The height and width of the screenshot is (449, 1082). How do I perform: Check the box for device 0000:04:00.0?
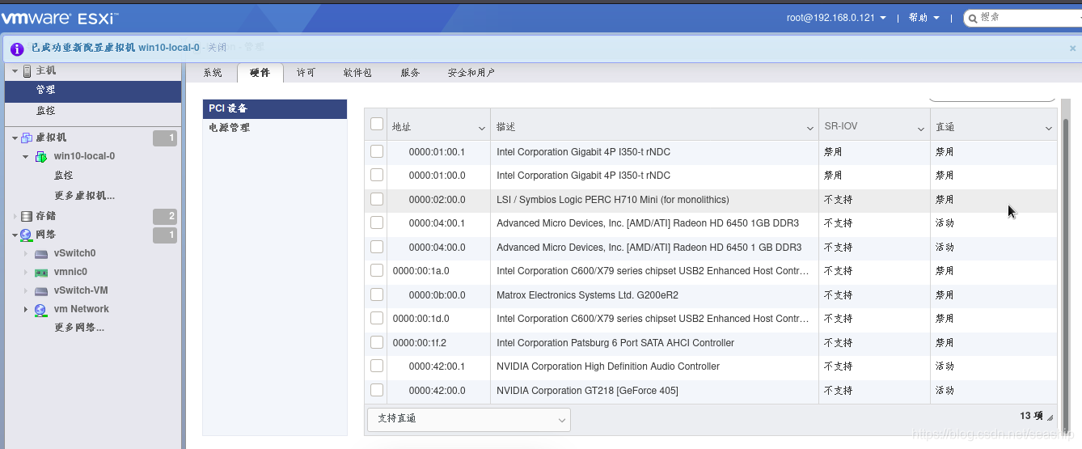coord(377,247)
